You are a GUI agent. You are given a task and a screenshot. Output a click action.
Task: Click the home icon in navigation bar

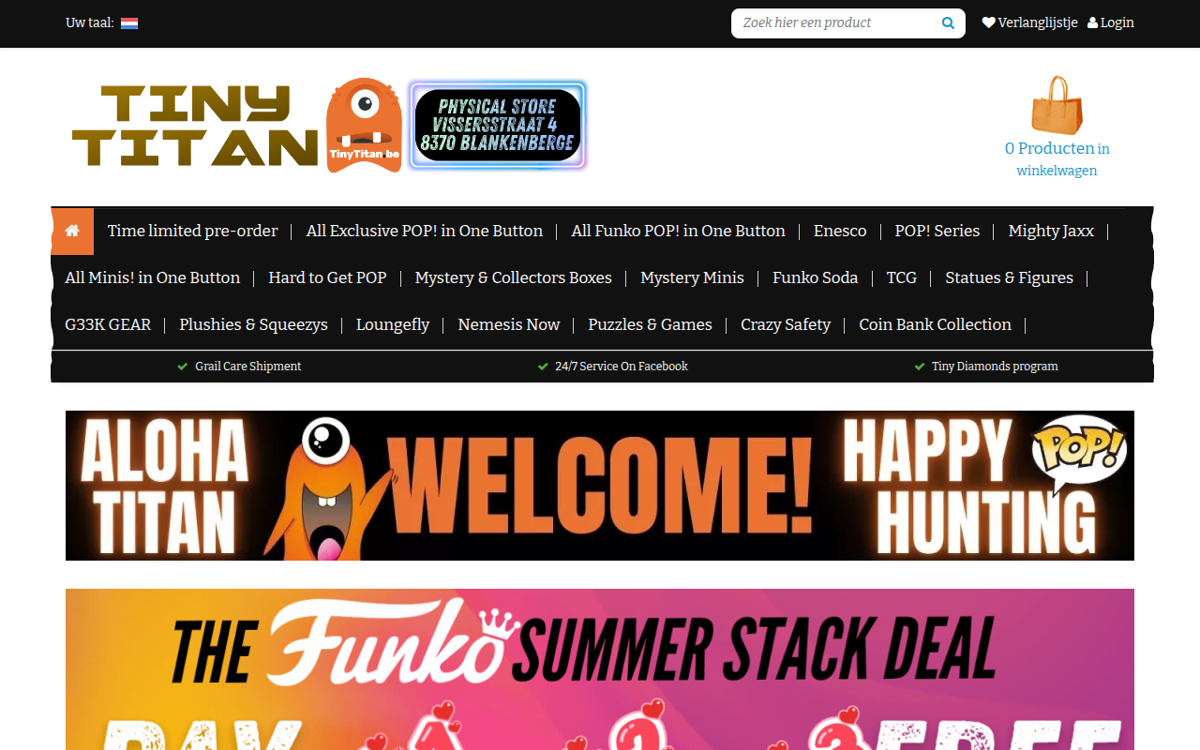coord(72,231)
